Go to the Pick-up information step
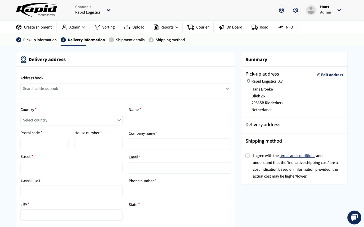Viewport: 364px width, 227px height. pos(37,40)
